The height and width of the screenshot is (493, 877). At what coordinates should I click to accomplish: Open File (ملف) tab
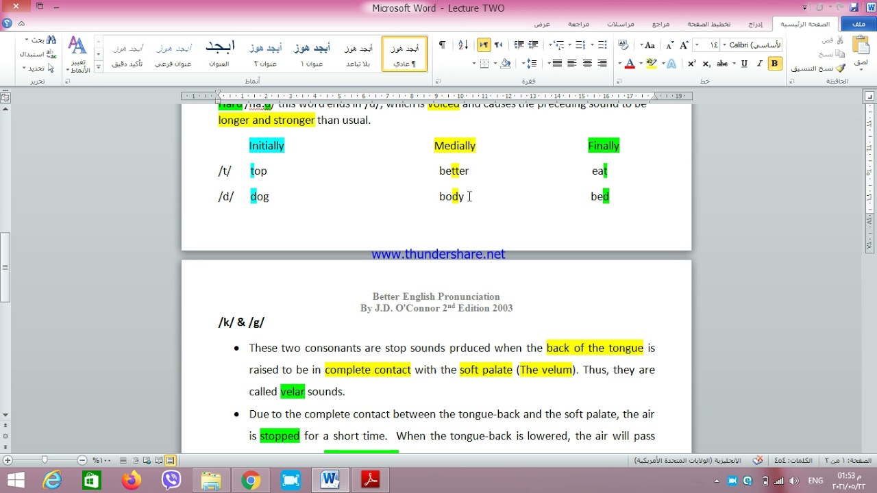(x=859, y=24)
